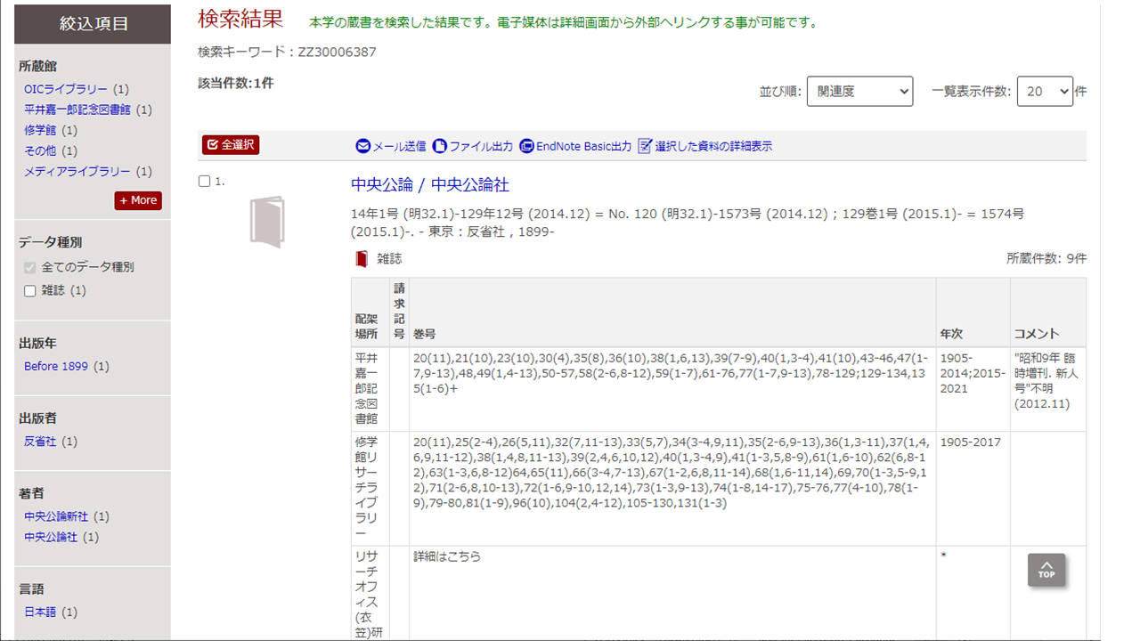Tick the checkbox for result 1
Image resolution: width=1140 pixels, height=641 pixels.
[204, 182]
